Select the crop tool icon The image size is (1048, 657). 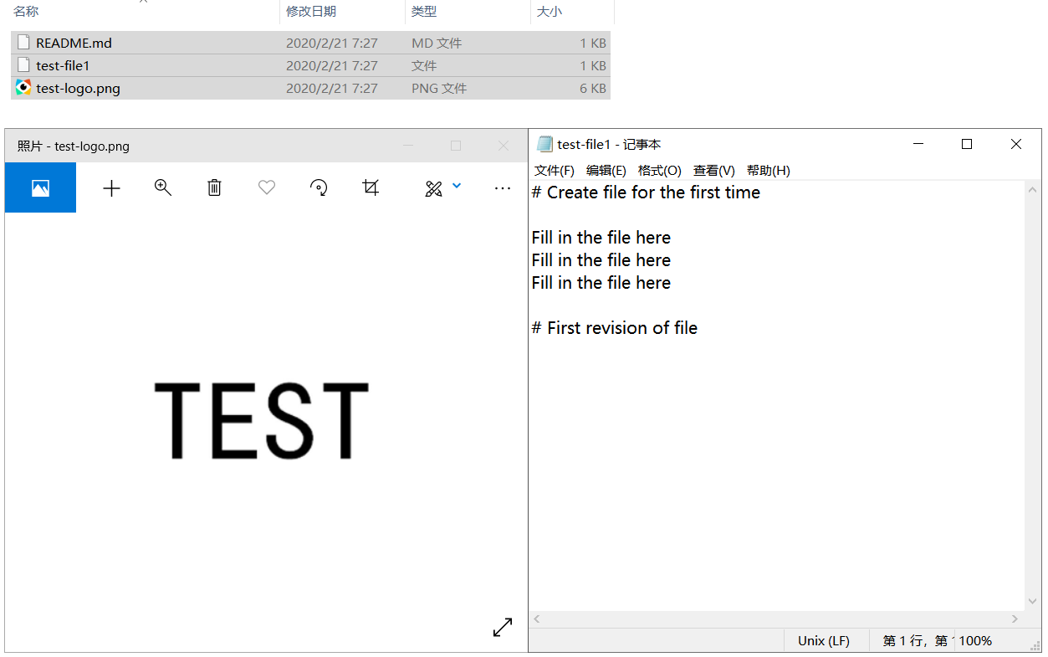[371, 188]
